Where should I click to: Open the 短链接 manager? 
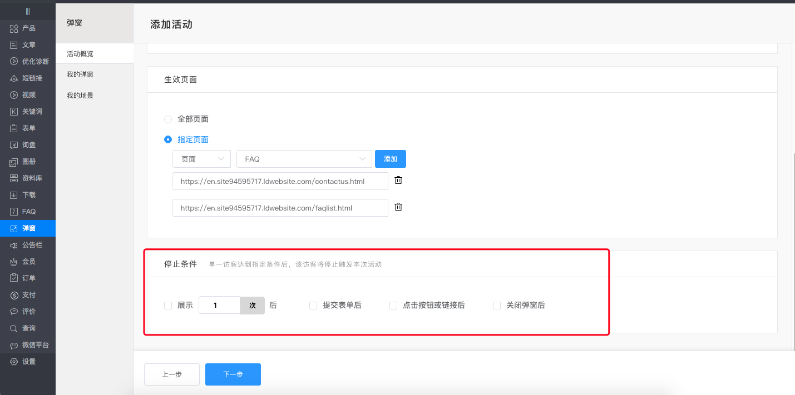28,78
